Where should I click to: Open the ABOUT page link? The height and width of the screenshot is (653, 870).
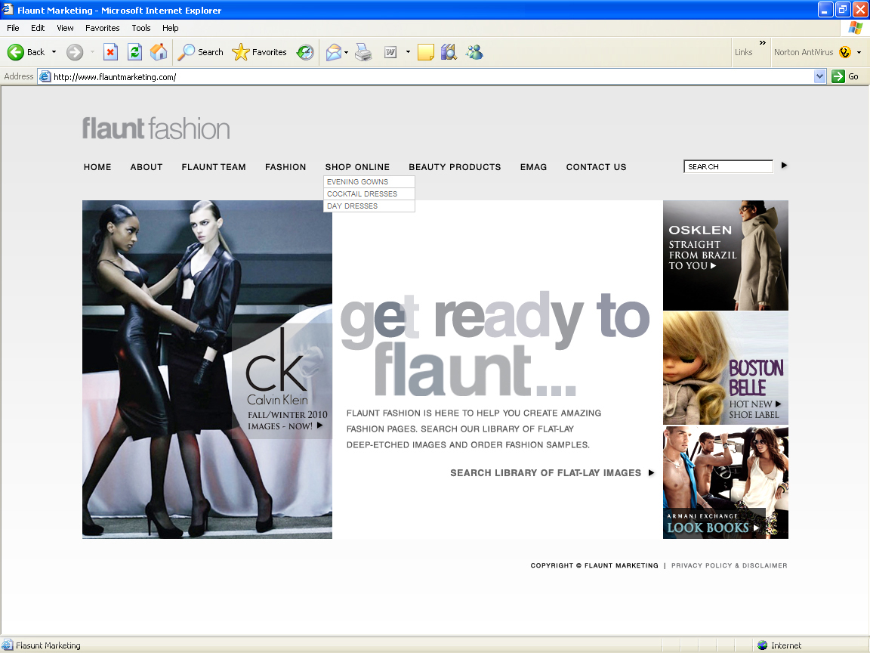[147, 167]
